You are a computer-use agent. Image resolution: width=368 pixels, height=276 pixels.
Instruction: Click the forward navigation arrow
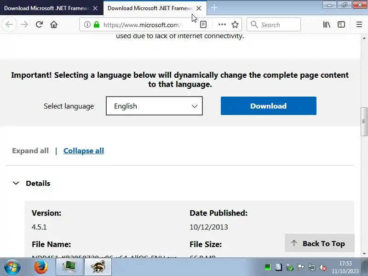tap(24, 24)
